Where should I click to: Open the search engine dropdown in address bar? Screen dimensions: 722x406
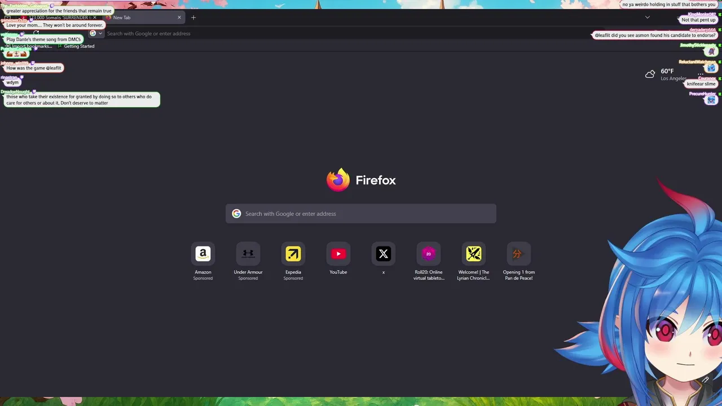click(x=96, y=33)
